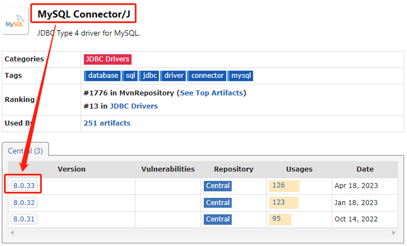Click the connector tag
Viewport: 407px width, 246px height.
coord(207,76)
